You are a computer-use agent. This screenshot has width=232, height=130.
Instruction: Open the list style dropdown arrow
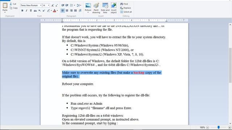point(74,5)
